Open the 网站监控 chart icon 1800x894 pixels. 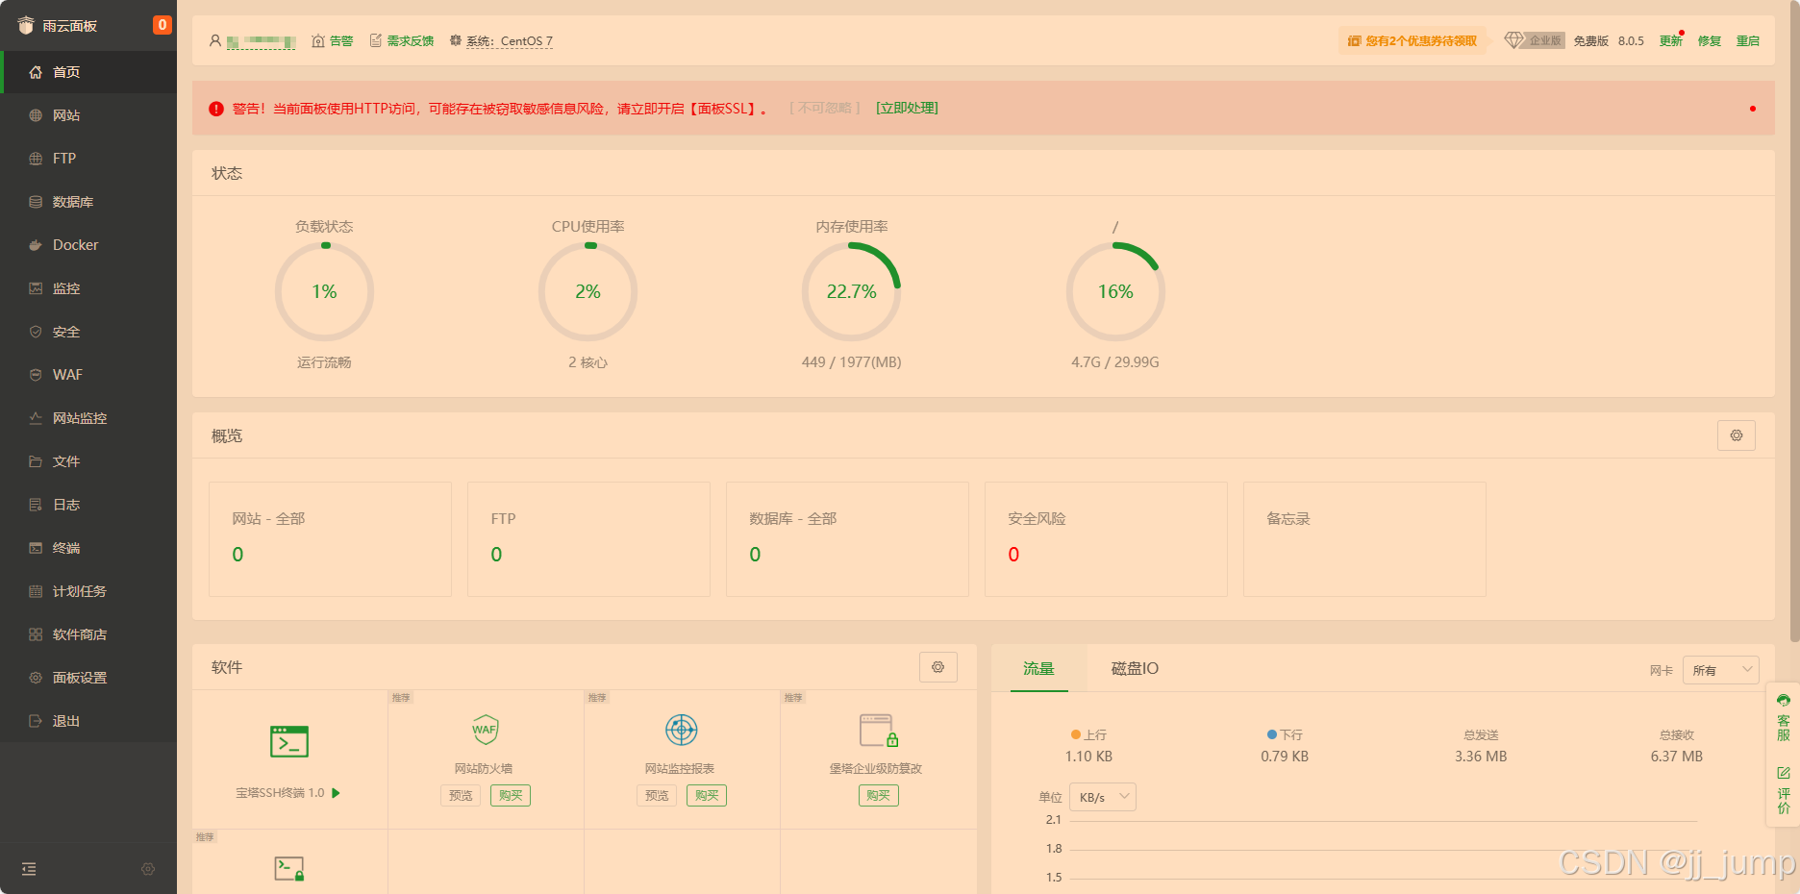(36, 418)
